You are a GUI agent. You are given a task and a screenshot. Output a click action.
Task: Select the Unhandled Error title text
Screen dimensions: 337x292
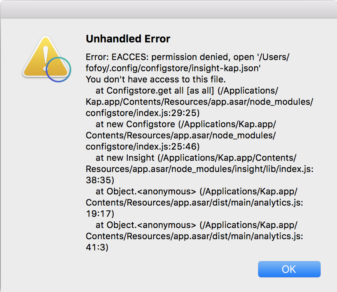point(128,39)
